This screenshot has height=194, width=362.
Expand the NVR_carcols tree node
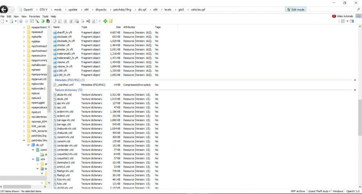pos(24,126)
